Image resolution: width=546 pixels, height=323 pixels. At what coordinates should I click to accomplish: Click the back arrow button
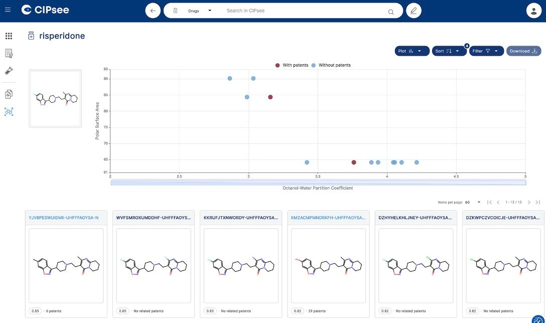tap(153, 11)
